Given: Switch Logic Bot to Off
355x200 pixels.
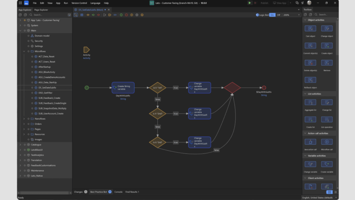Looking at the screenshot, I should [x=278, y=15].
